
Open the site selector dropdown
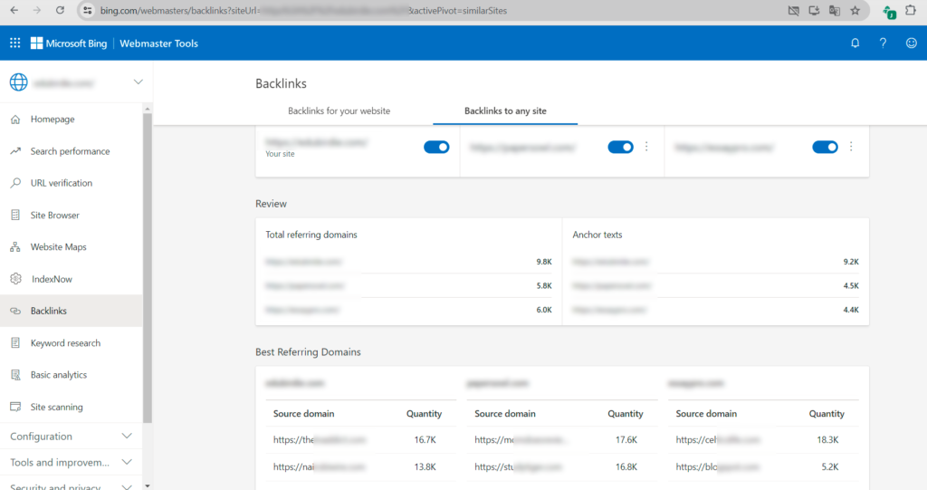(138, 82)
